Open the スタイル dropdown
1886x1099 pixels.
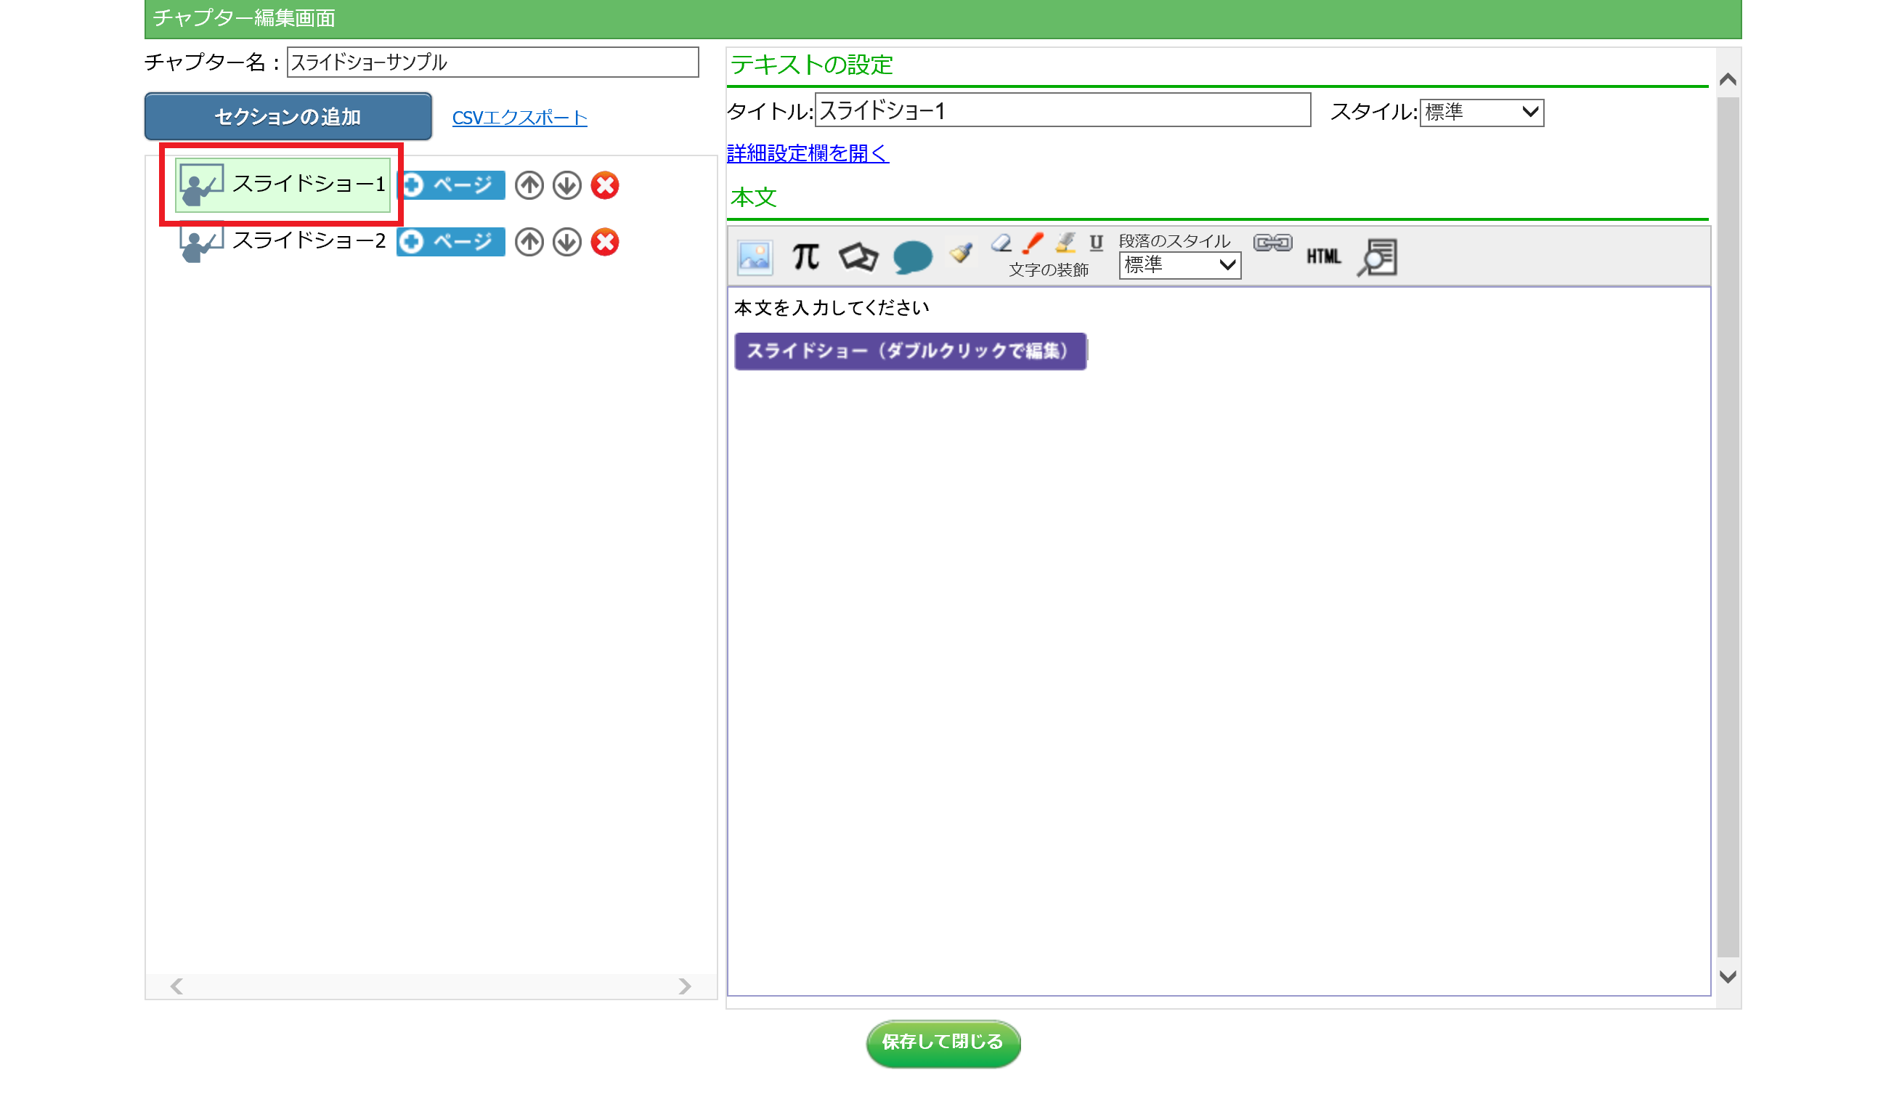click(1481, 113)
